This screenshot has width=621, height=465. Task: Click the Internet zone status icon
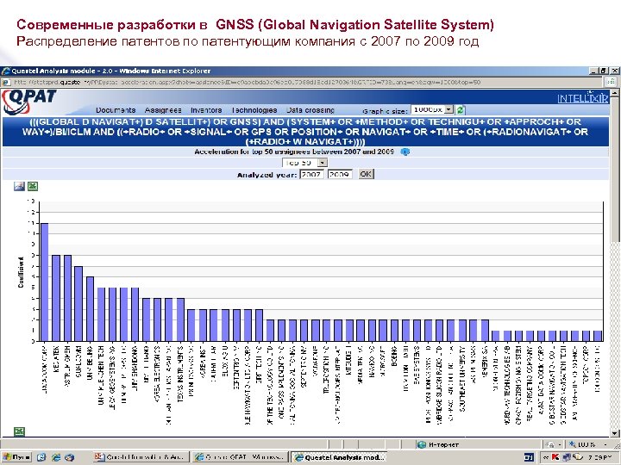pos(422,444)
